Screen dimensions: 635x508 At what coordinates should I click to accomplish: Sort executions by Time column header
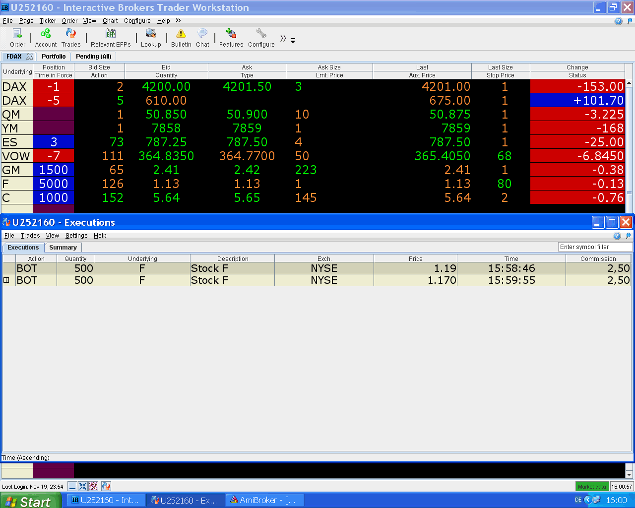[511, 258]
